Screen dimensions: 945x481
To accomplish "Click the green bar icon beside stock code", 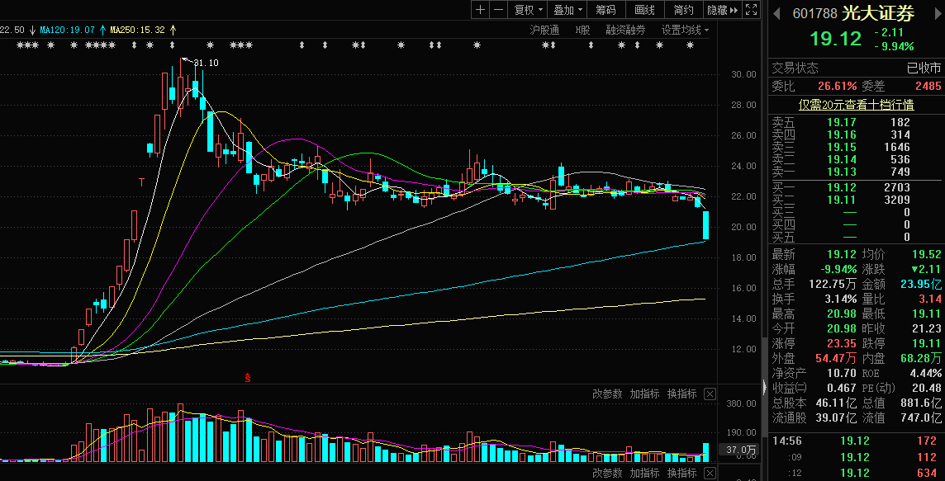I will 776,13.
